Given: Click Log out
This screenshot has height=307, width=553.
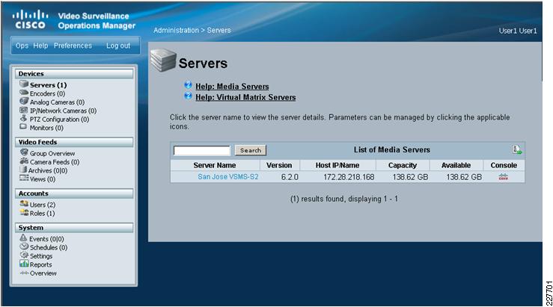Looking at the screenshot, I should pyautogui.click(x=118, y=46).
